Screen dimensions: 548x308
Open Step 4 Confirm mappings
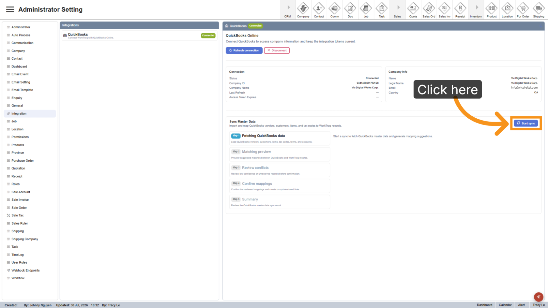click(280, 186)
